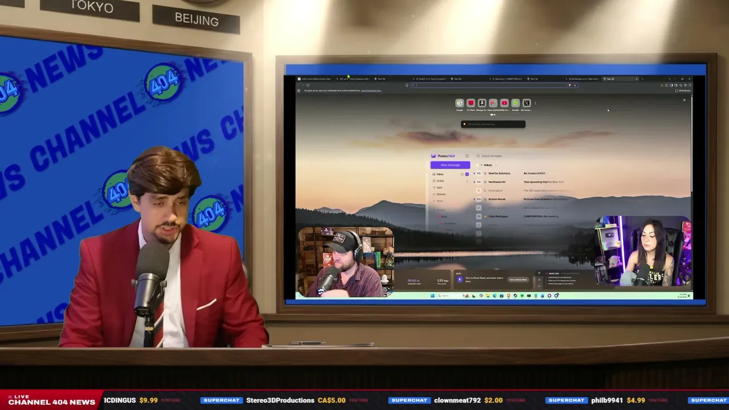Open Spotify from the taskbar
The image size is (729, 410).
[522, 296]
